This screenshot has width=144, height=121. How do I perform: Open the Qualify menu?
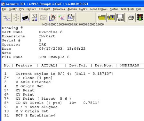12,9
